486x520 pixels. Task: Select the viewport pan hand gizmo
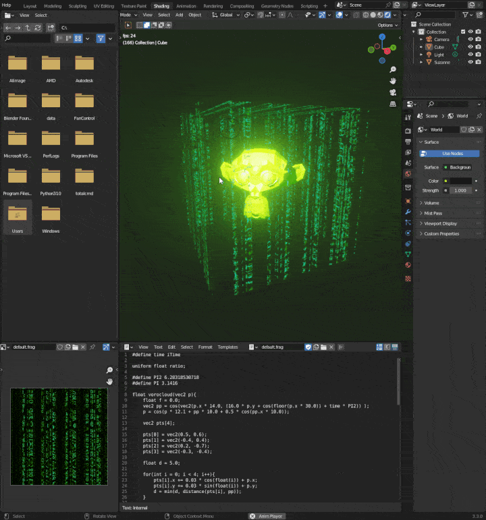click(x=393, y=81)
